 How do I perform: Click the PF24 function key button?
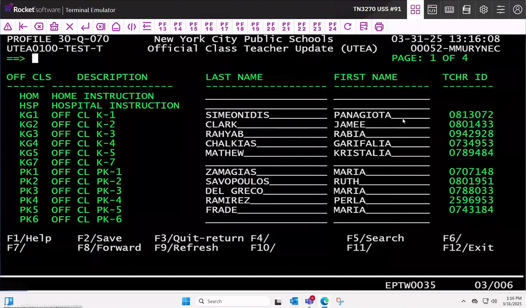(x=333, y=27)
